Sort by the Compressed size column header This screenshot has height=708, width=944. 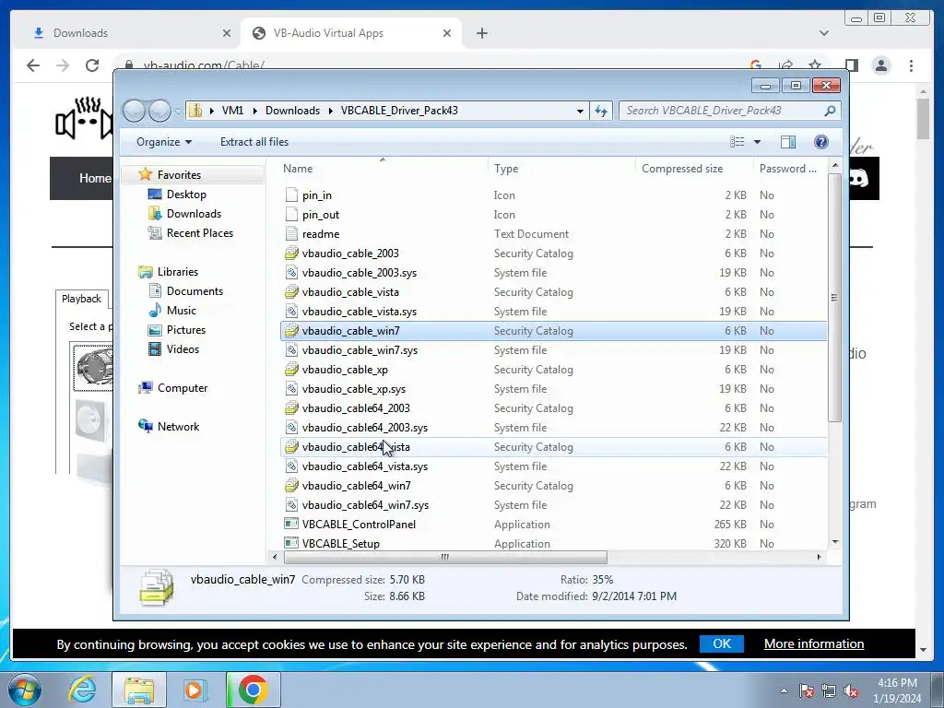(x=694, y=169)
